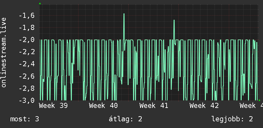Click the 'Week 41' x-axis label
263x128 pixels.
pos(154,106)
